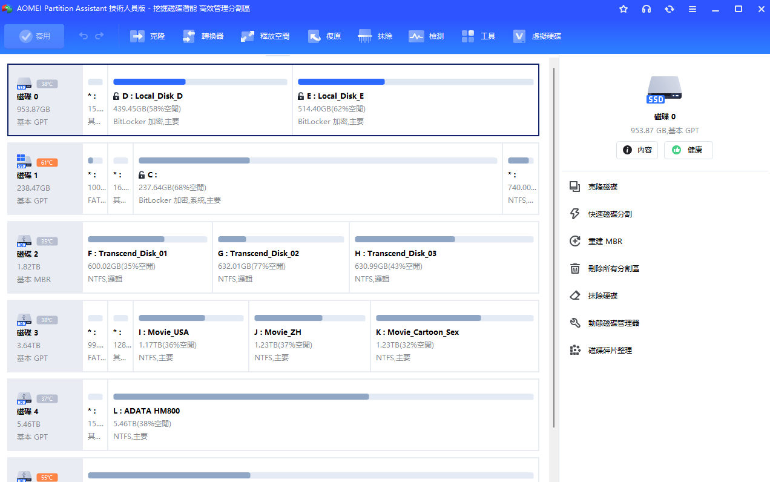Image resolution: width=770 pixels, height=482 pixels.
Task: Click the headset support icon
Action: 647,9
